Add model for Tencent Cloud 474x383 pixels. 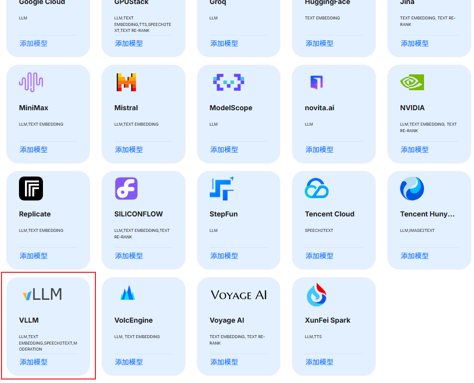(x=319, y=256)
